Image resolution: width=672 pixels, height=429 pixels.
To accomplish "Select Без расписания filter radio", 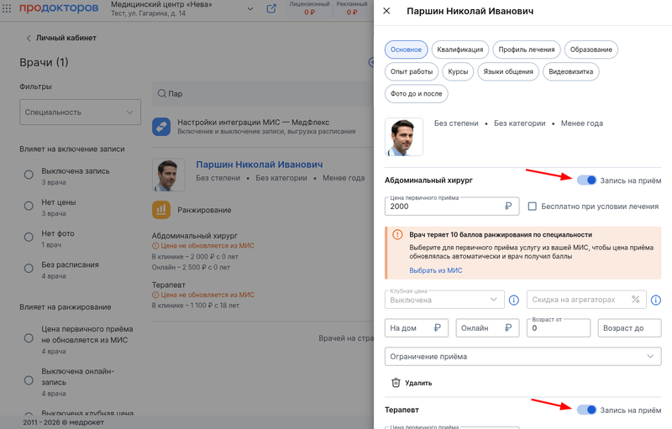I will [29, 269].
